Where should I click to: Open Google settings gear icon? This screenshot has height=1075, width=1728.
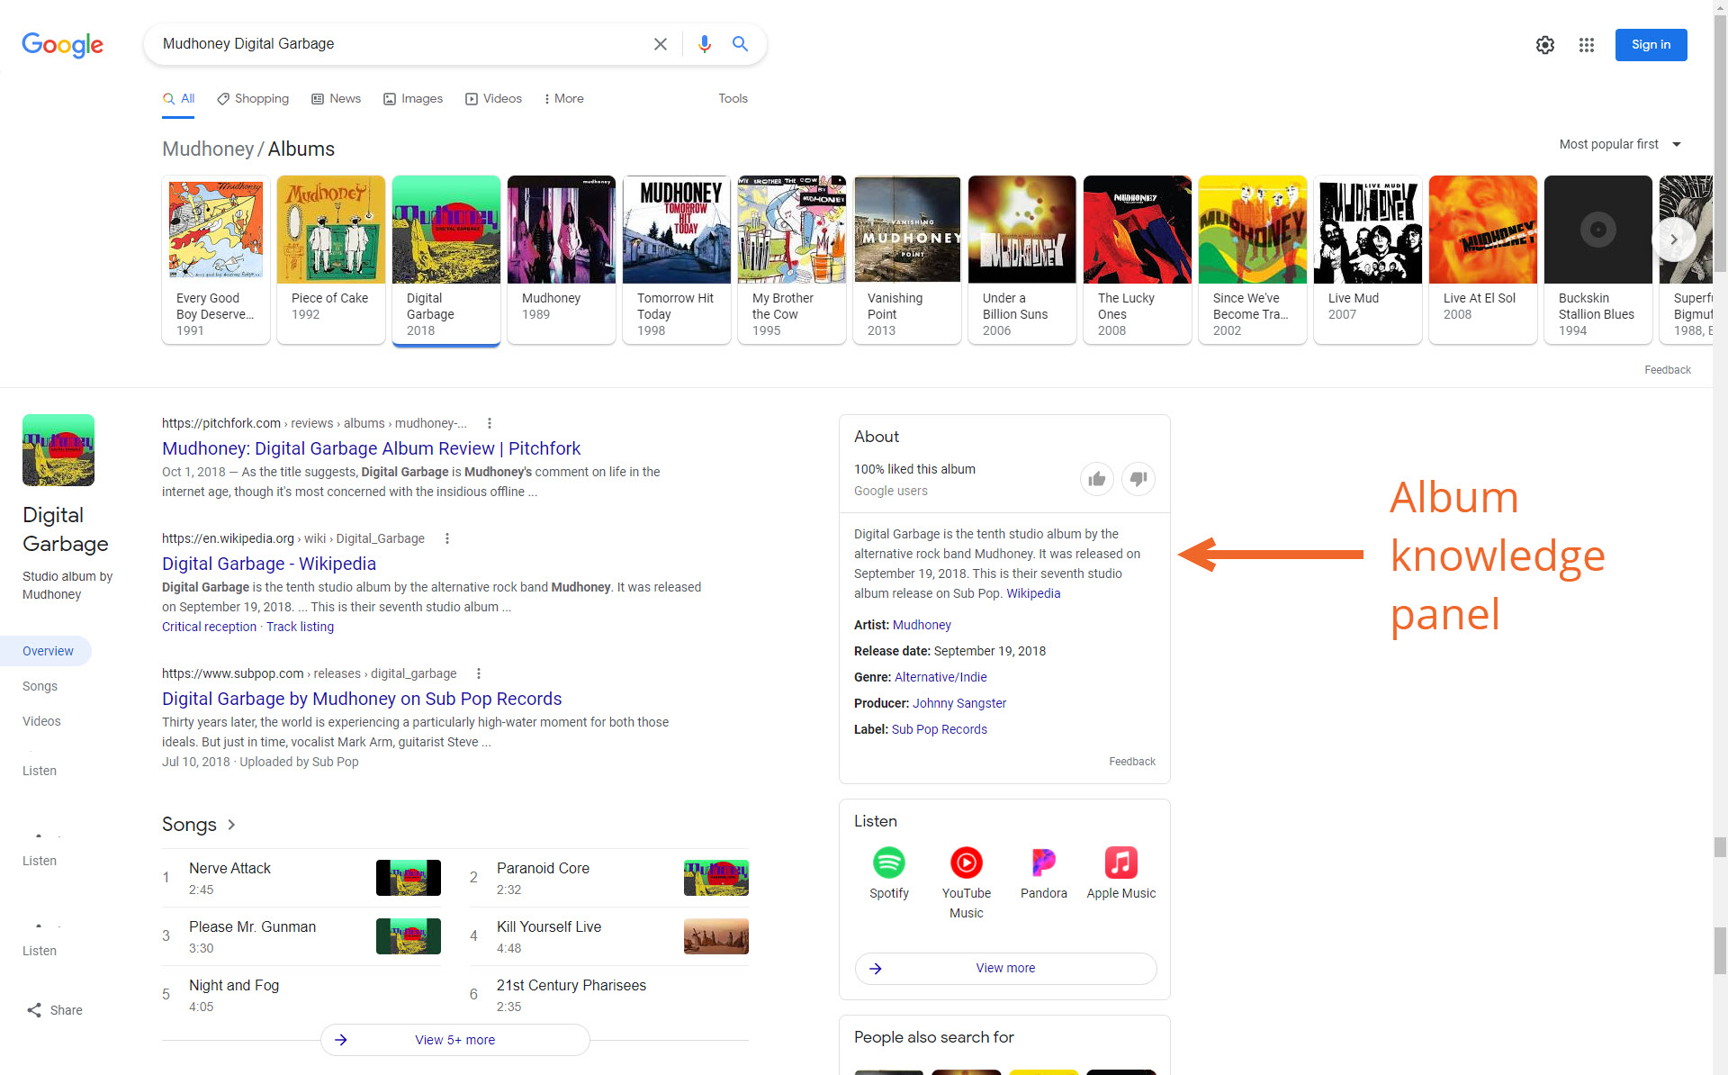1544,45
